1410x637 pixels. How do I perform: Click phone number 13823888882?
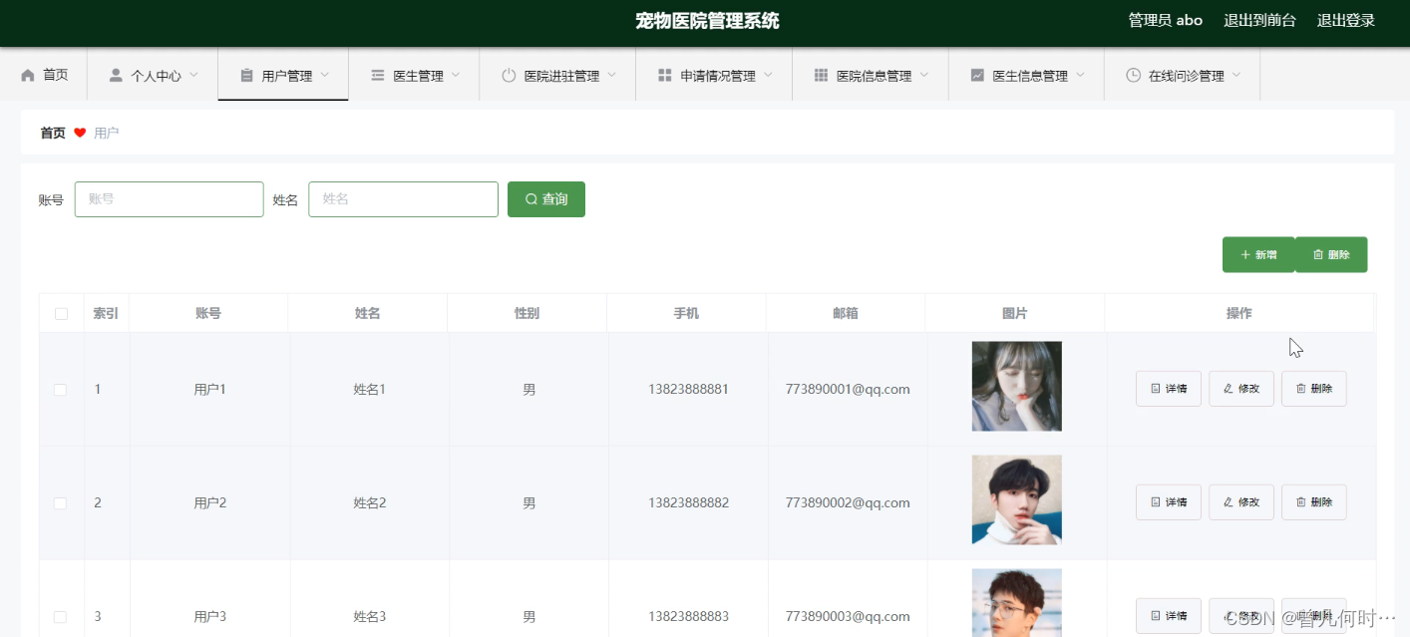pyautogui.click(x=688, y=503)
